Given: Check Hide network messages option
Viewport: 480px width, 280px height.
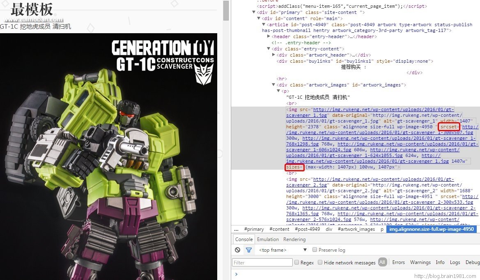Looking at the screenshot, I should tap(320, 262).
